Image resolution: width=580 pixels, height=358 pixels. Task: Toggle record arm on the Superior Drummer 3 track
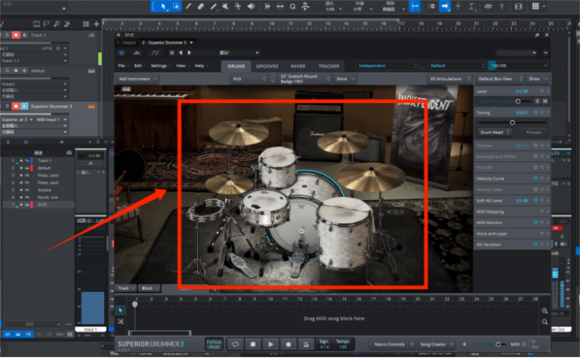pyautogui.click(x=16, y=107)
